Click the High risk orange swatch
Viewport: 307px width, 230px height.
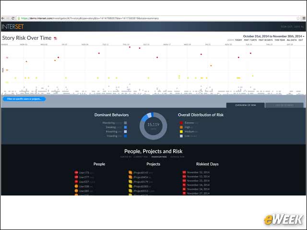pyautogui.click(x=181, y=127)
